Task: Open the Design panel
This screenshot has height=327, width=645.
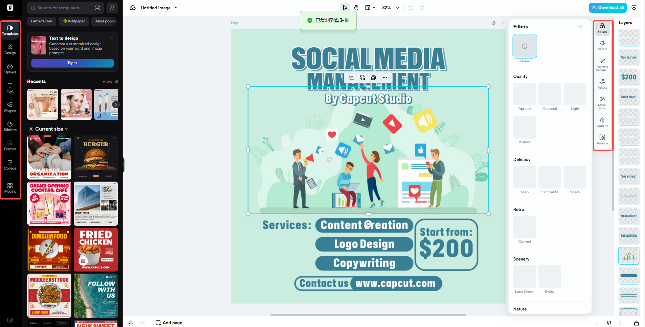Action: pos(10,49)
